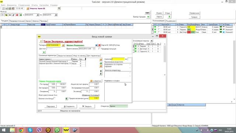Click the green tariff link above По городу
236x133 pixels.
(50, 81)
